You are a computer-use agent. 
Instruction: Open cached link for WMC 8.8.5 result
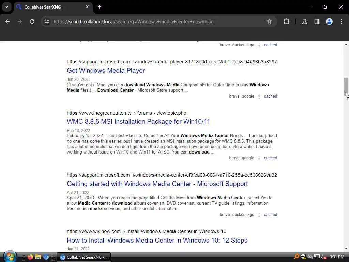point(270,158)
